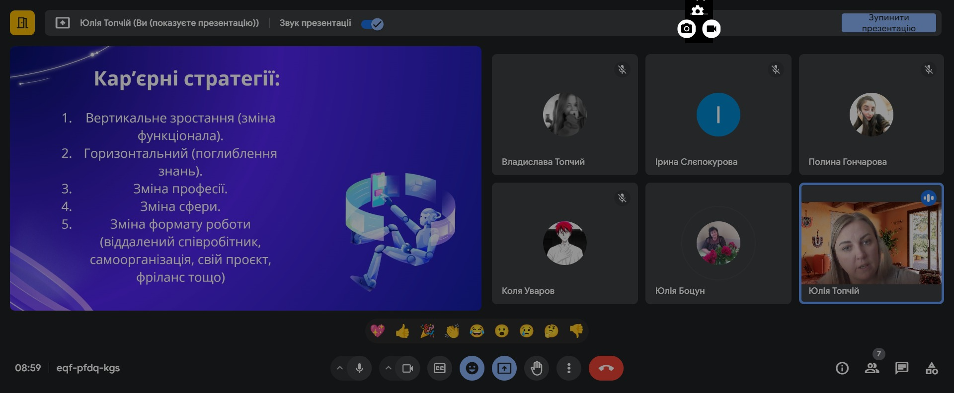
Task: Open the activities shapes icon
Action: (x=932, y=368)
